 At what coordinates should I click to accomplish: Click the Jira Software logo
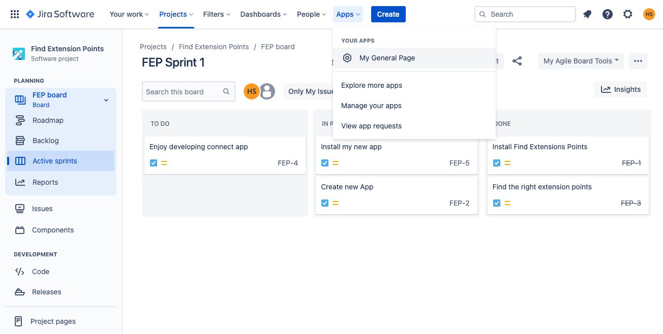point(60,14)
